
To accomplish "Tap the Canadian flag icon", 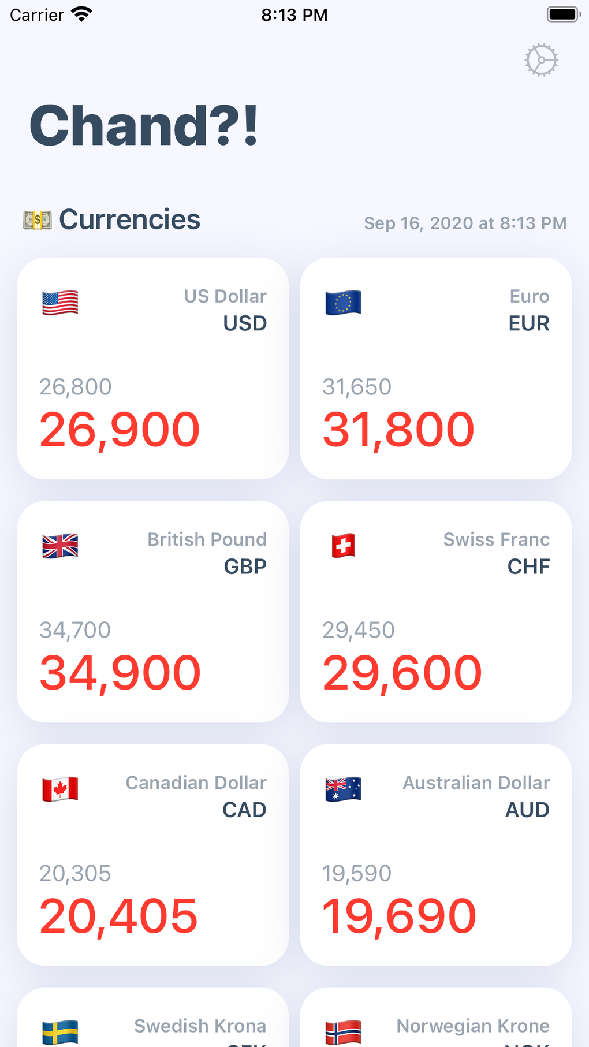I will pos(60,789).
